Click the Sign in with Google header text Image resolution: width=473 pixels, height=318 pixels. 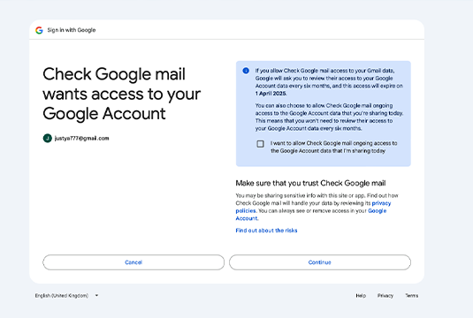[x=72, y=30]
